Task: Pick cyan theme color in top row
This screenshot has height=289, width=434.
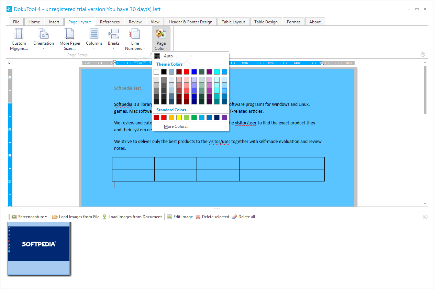Action: [217, 72]
